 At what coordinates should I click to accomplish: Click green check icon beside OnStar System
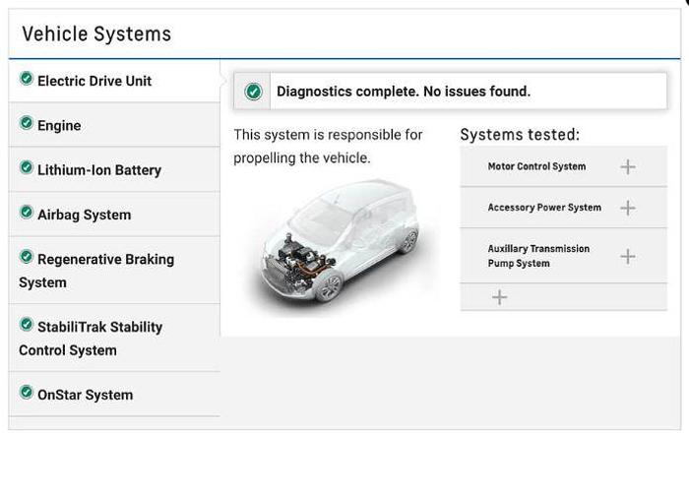click(27, 393)
